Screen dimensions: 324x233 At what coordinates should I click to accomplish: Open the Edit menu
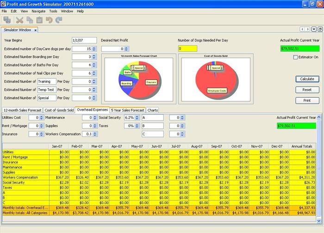pos(13,11)
